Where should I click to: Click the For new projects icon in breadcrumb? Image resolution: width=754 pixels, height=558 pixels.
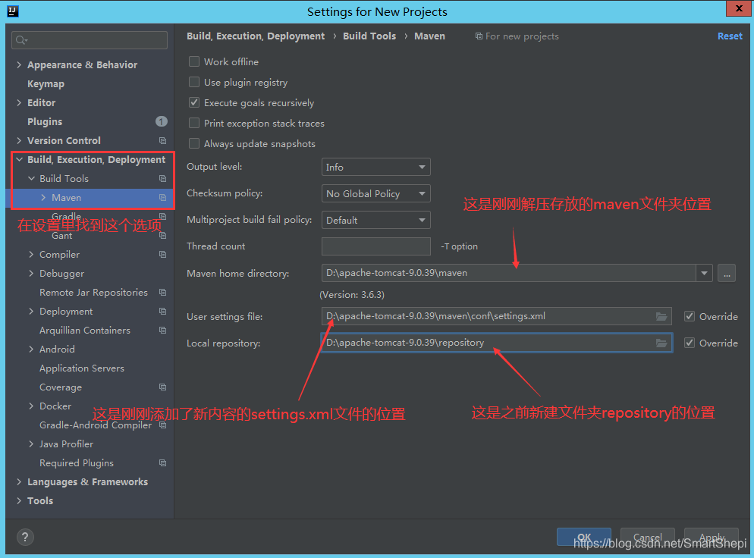tap(479, 36)
